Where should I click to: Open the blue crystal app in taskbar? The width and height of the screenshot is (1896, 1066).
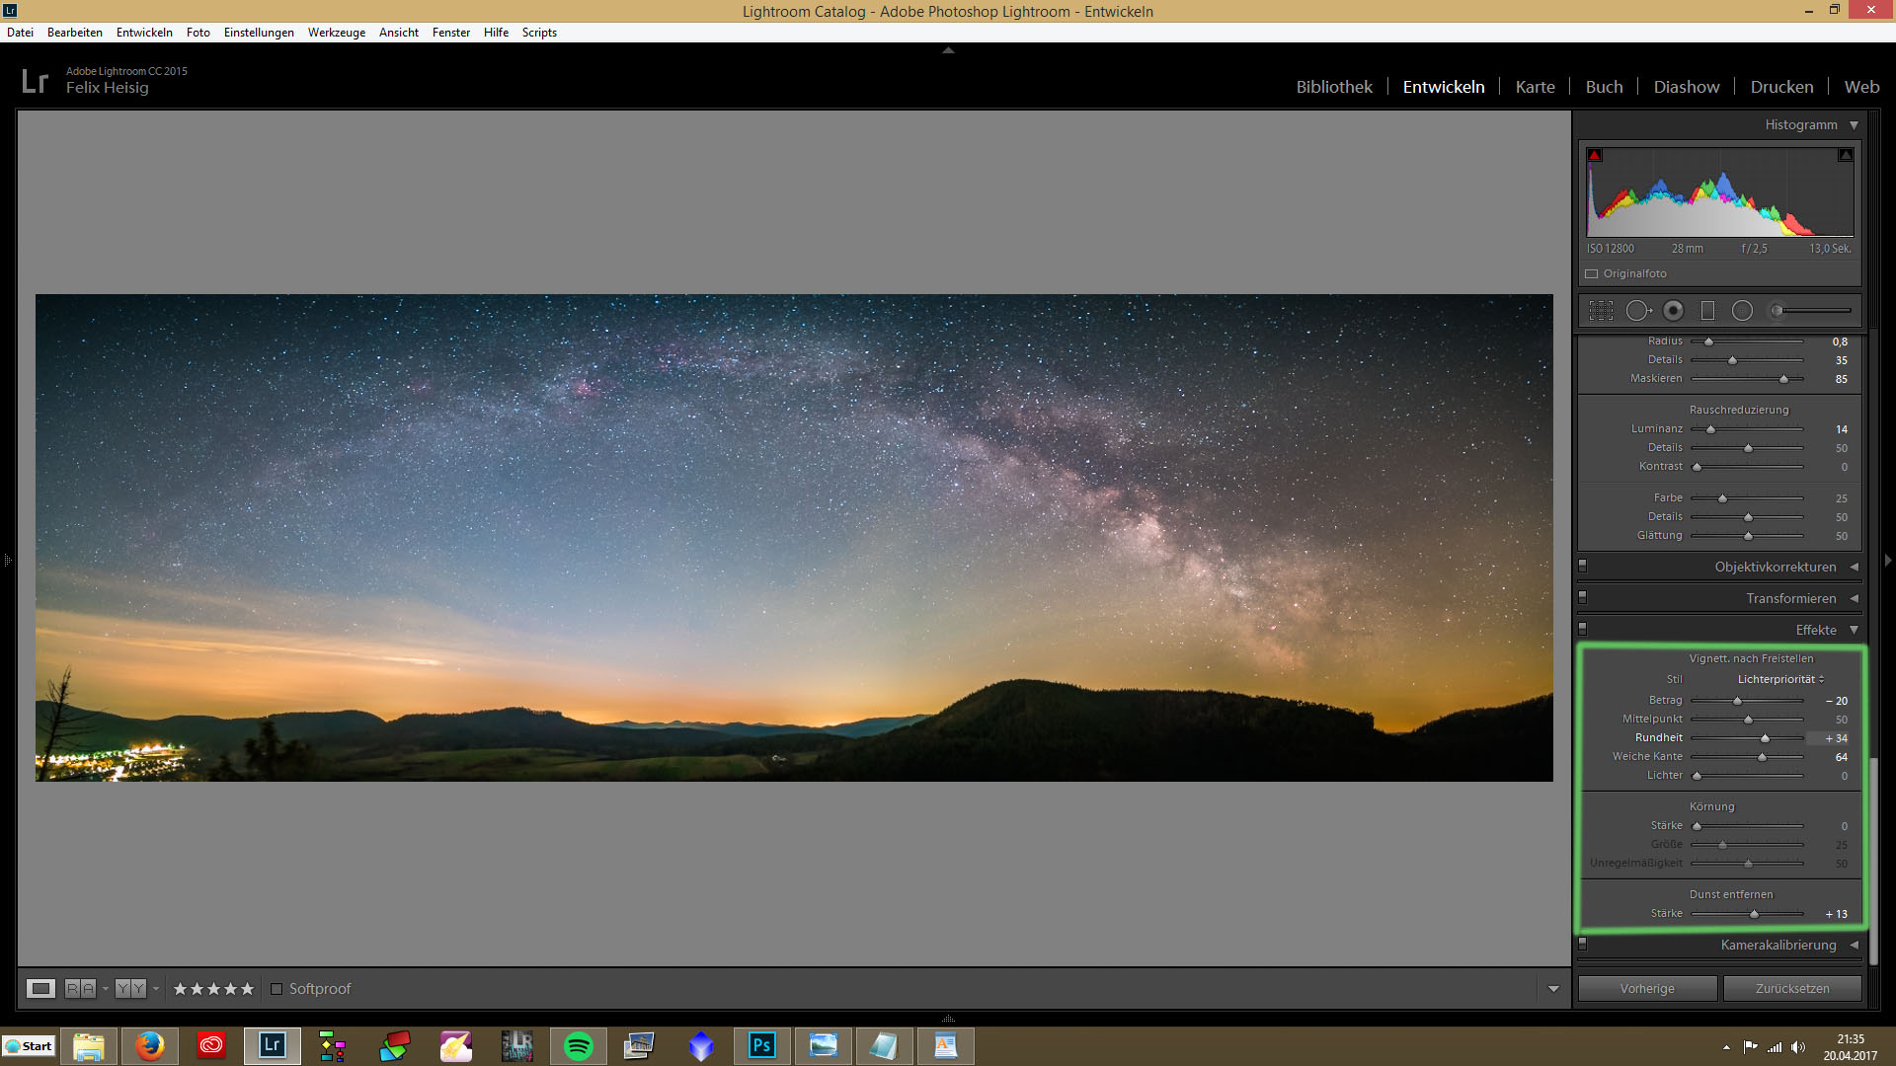coord(701,1045)
